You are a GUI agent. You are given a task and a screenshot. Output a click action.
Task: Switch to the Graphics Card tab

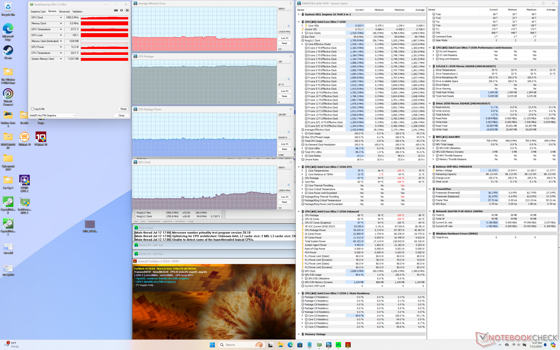coord(38,12)
